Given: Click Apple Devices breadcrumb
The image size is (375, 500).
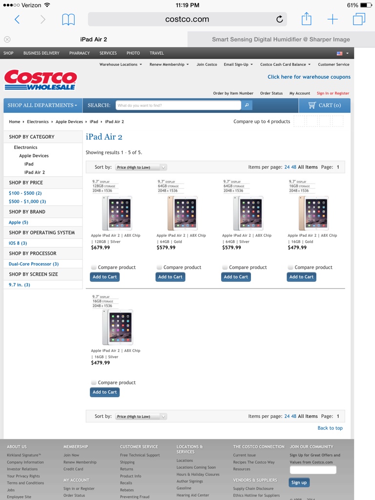Looking at the screenshot, I should tap(69, 122).
